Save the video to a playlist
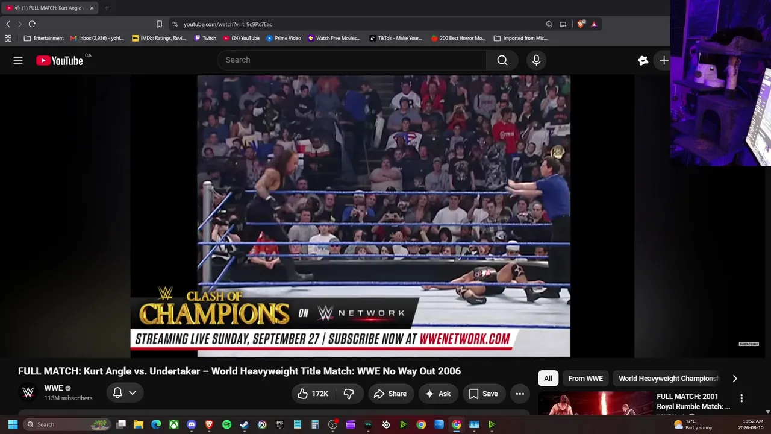The width and height of the screenshot is (771, 434). (x=483, y=394)
